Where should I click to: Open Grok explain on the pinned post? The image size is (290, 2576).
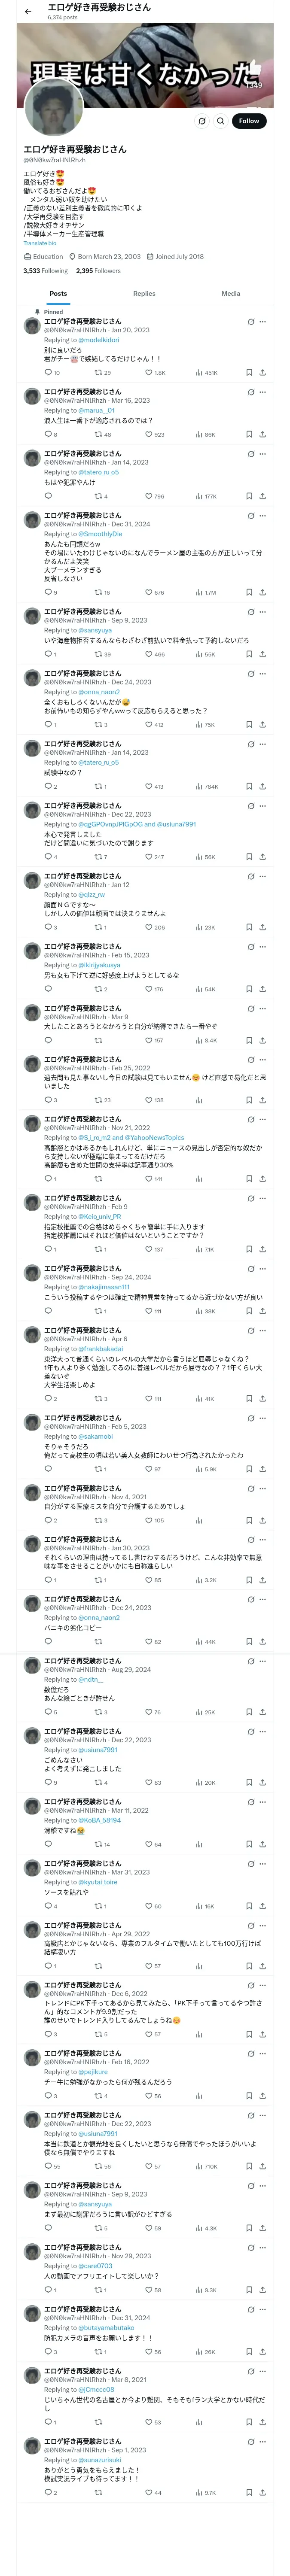pyautogui.click(x=250, y=322)
